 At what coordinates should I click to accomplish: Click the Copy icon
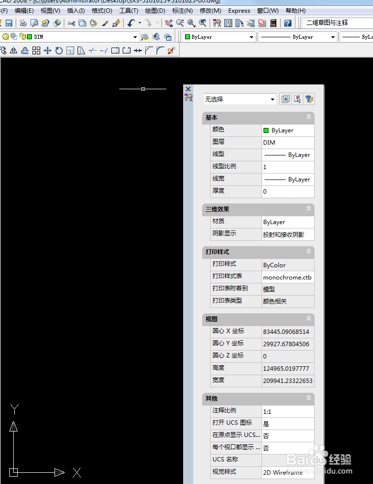pyautogui.click(x=82, y=23)
